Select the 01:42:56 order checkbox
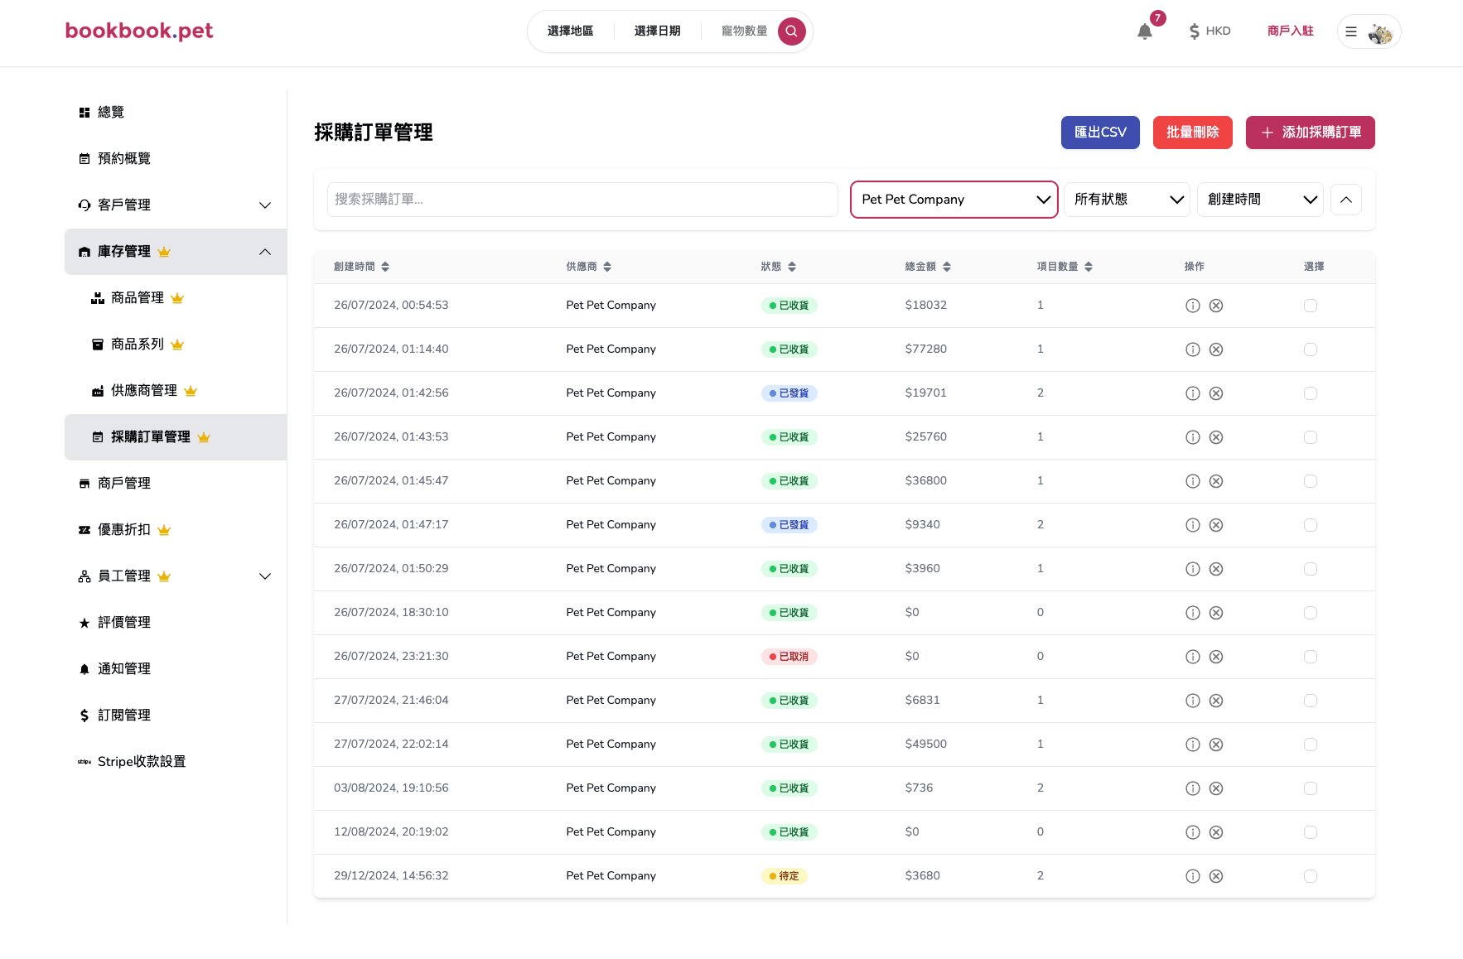Image resolution: width=1463 pixels, height=959 pixels. pyautogui.click(x=1311, y=393)
